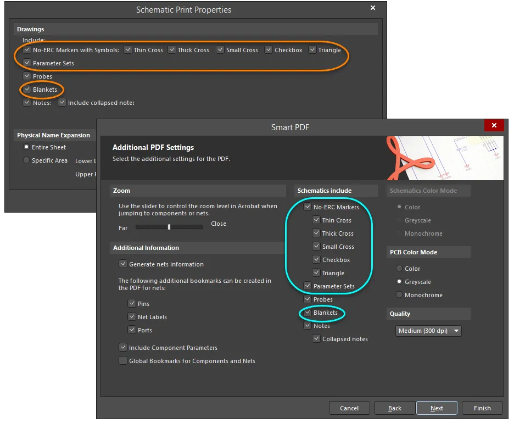Adjust the Far-Close zoom slider handle
514x423 pixels.
[169, 227]
